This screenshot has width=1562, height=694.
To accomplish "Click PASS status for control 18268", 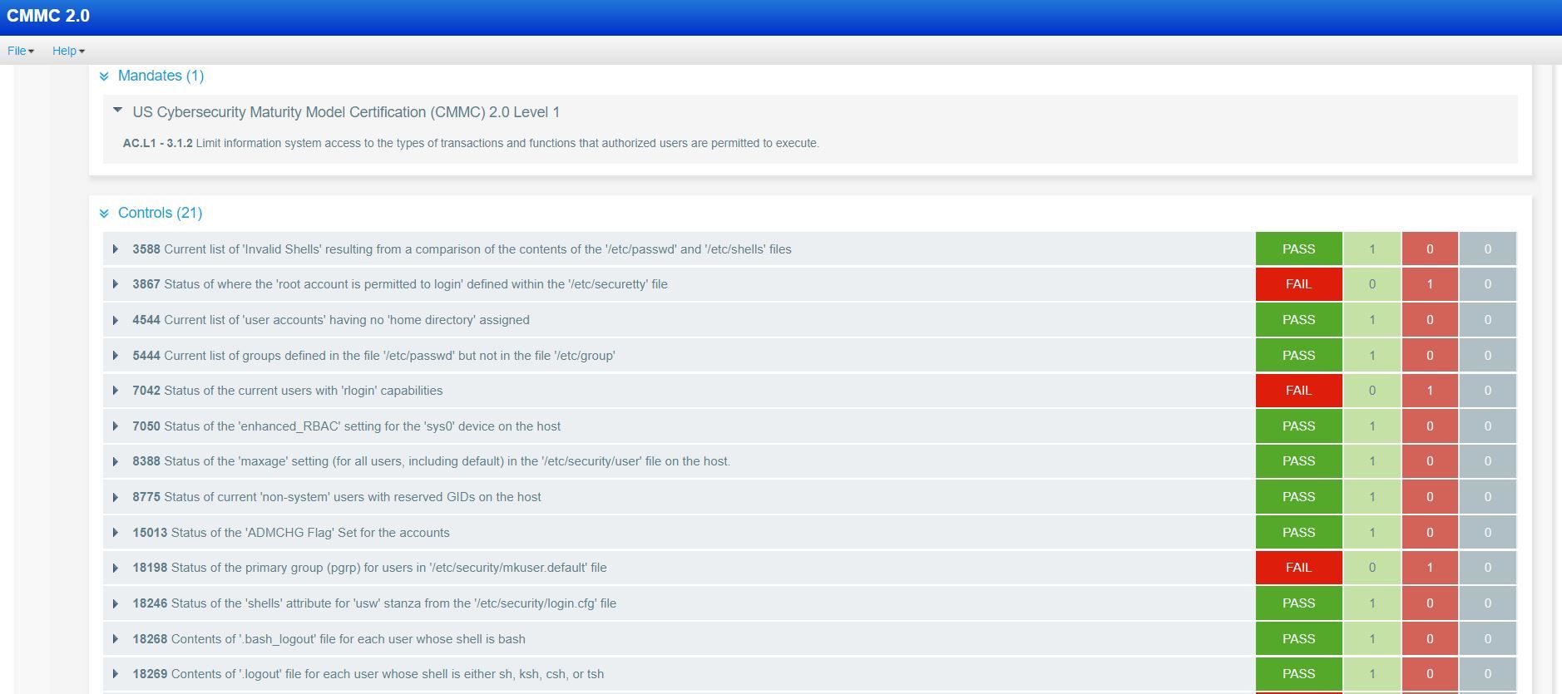I will 1298,639.
